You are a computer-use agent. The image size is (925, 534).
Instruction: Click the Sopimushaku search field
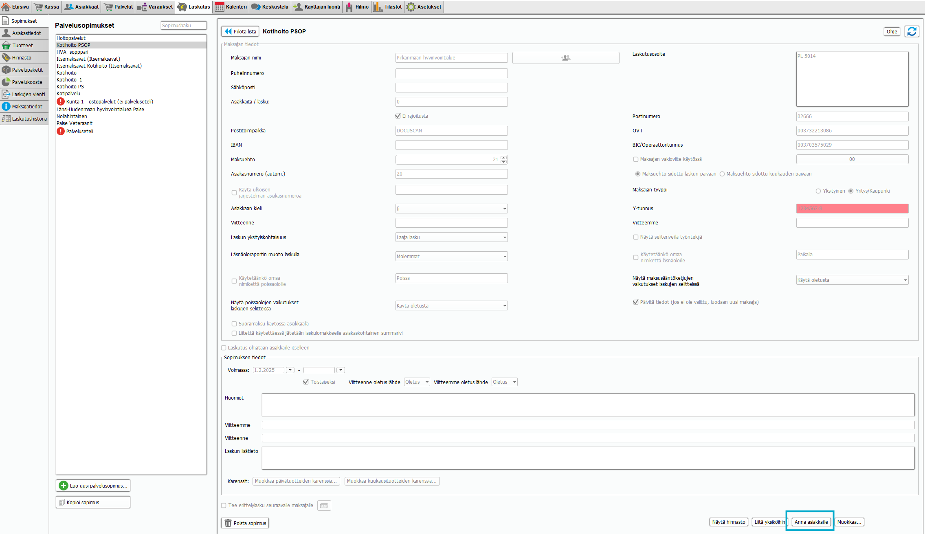(x=184, y=25)
